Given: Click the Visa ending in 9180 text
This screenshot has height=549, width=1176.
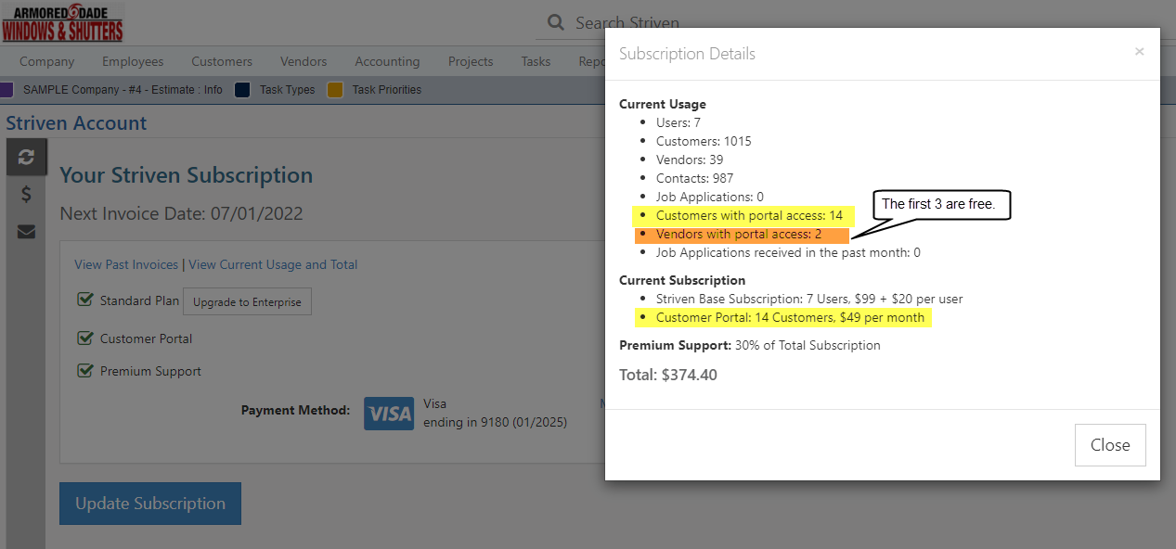Looking at the screenshot, I should (x=495, y=414).
